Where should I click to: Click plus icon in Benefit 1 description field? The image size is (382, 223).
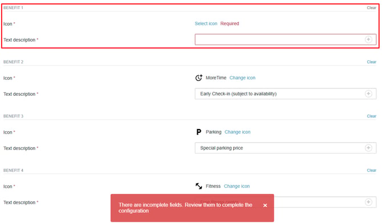tap(368, 39)
